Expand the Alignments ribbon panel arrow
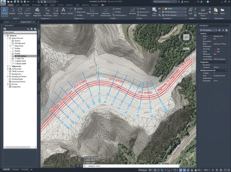Viewport: 231px width, 172px height. point(84,19)
